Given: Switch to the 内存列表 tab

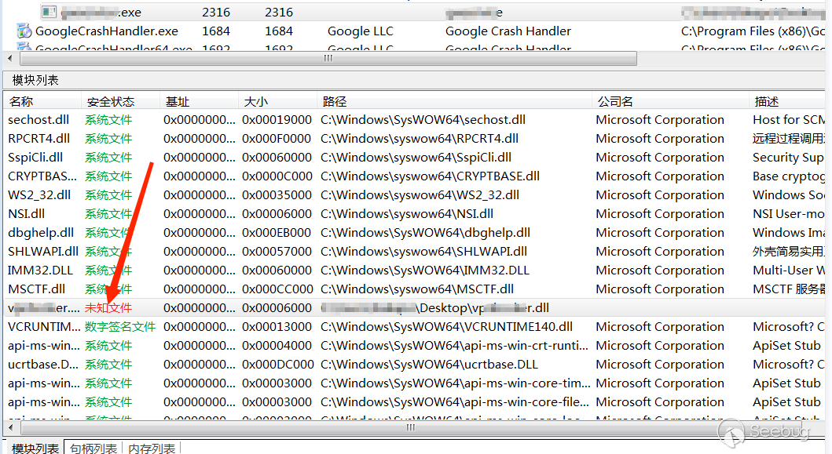Looking at the screenshot, I should pos(152,448).
